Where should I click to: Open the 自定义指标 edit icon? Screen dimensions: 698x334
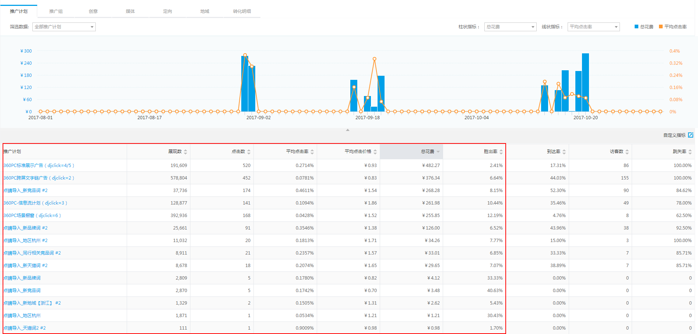[691, 135]
